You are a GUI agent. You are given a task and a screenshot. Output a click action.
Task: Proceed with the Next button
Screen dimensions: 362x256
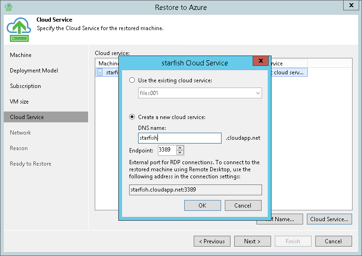pos(252,241)
